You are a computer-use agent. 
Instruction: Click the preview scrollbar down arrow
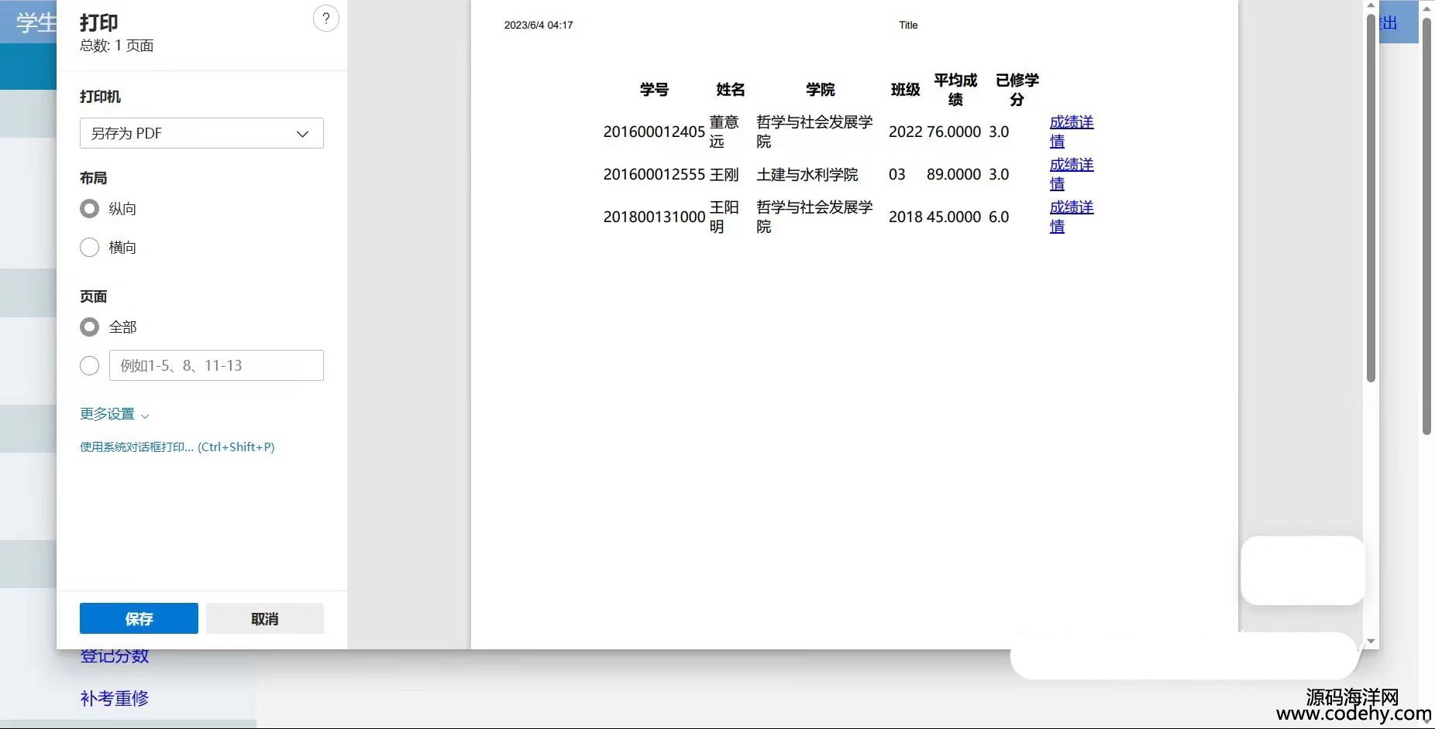(x=1371, y=642)
